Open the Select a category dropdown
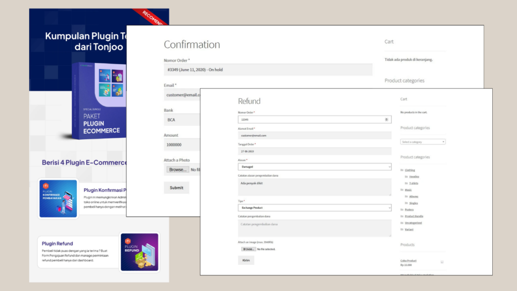Image resolution: width=517 pixels, height=291 pixels. click(423, 142)
